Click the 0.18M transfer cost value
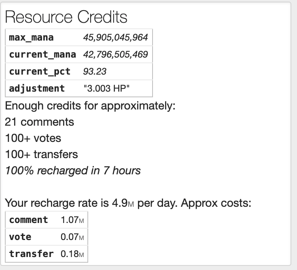The height and width of the screenshot is (270, 297). click(x=72, y=254)
